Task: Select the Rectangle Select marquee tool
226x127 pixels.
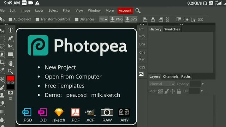Action: point(2,38)
